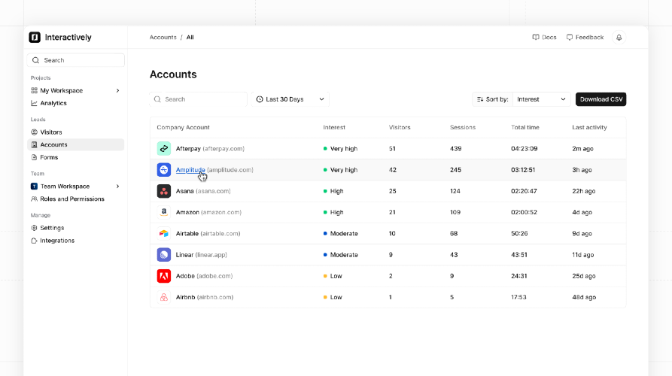Viewport: 672px width, 376px height.
Task: Expand My Workspace chevron
Action: click(x=118, y=91)
